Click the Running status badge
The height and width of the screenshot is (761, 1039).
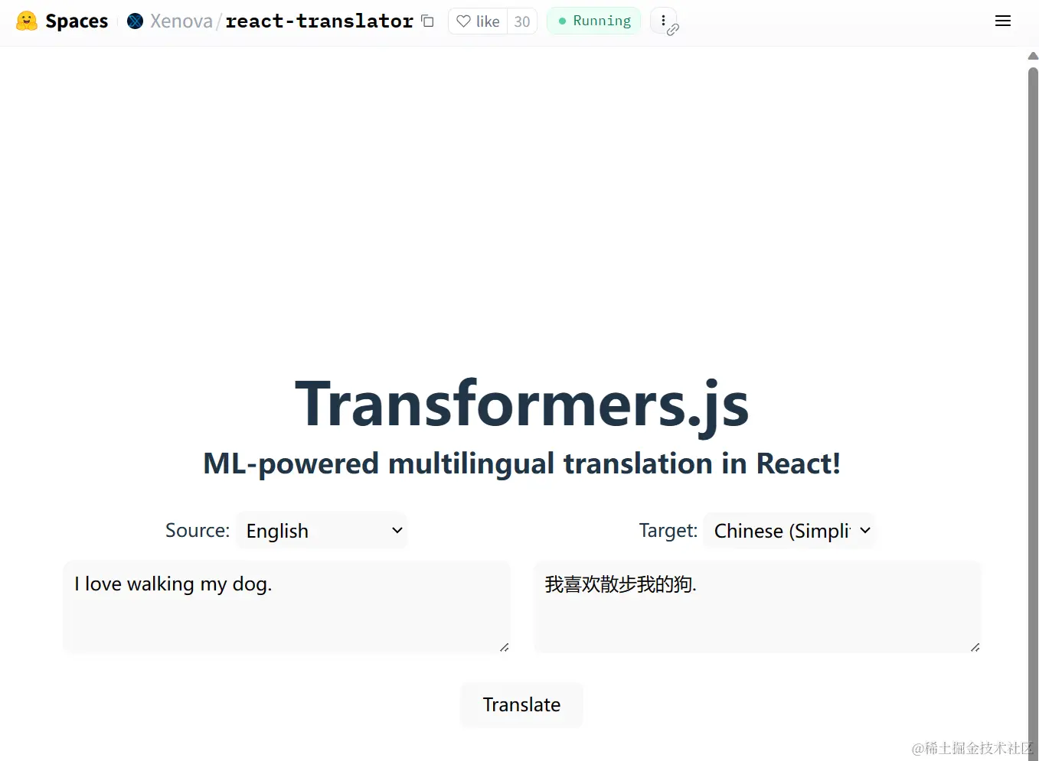click(593, 21)
